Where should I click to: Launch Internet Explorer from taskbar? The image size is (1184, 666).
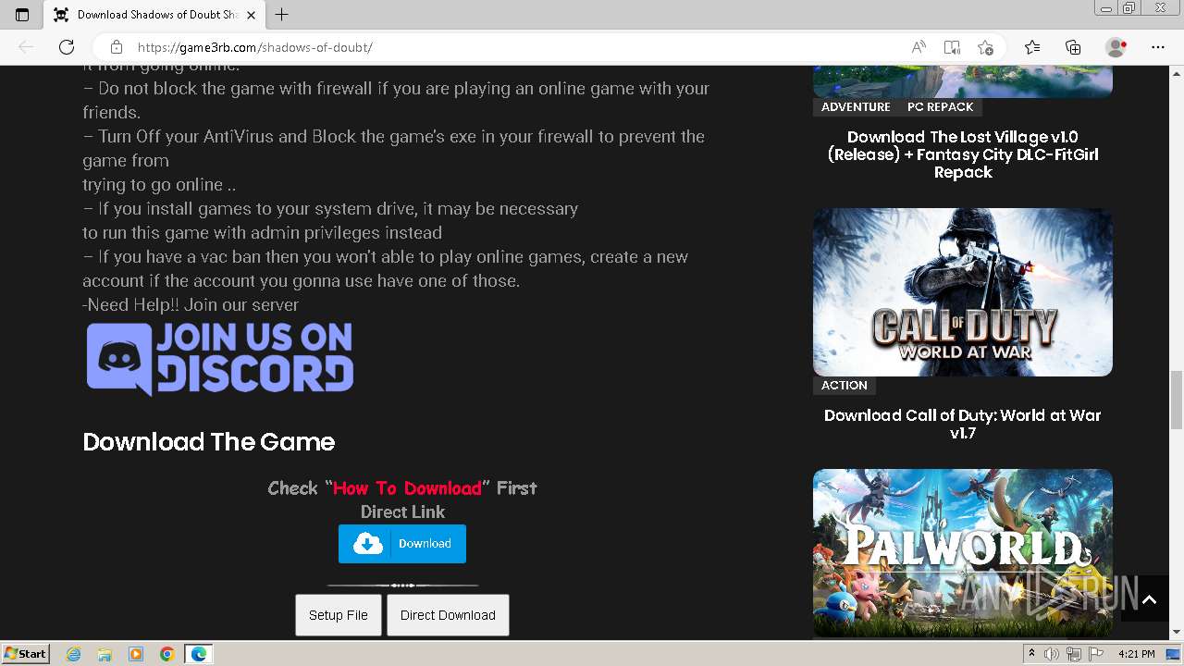tap(74, 654)
